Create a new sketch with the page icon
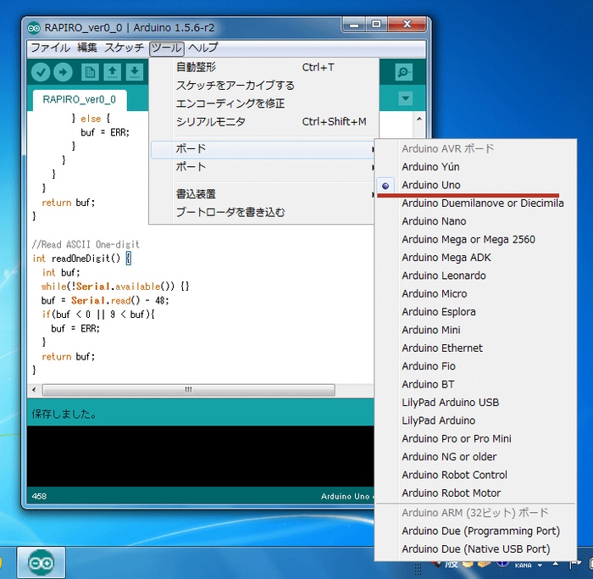This screenshot has height=579, width=593. click(90, 72)
